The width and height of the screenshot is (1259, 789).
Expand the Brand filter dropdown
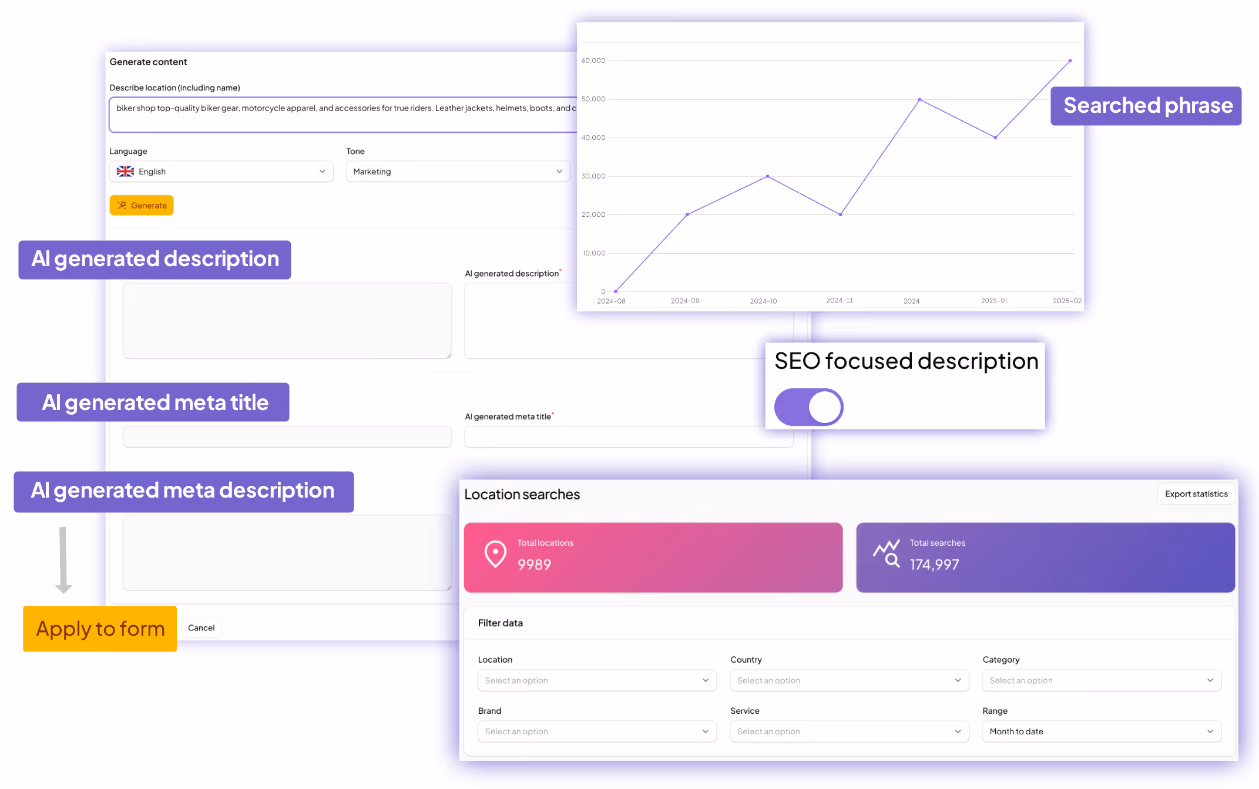pos(596,731)
